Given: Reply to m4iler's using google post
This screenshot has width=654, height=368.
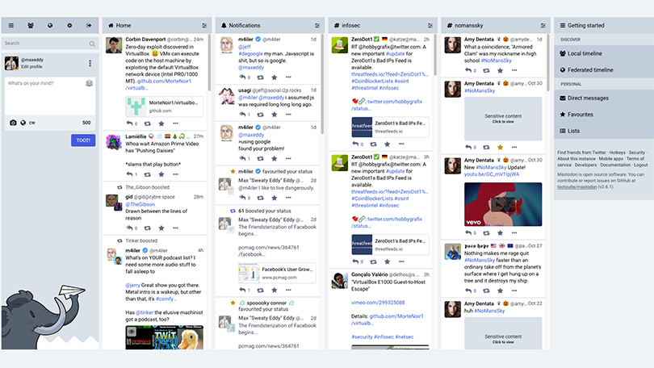Looking at the screenshot, I should coord(242,158).
